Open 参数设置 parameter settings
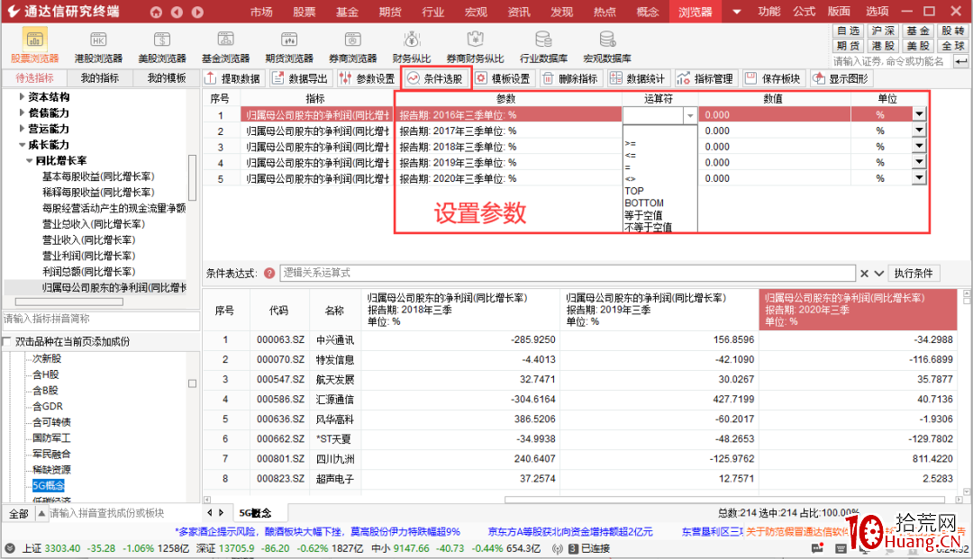 368,78
